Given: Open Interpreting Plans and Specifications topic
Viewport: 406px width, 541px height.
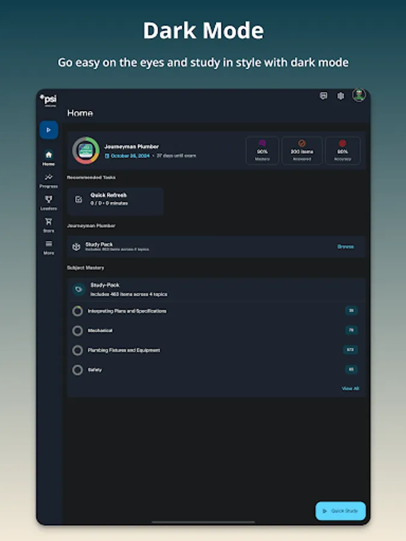Looking at the screenshot, I should 216,311.
